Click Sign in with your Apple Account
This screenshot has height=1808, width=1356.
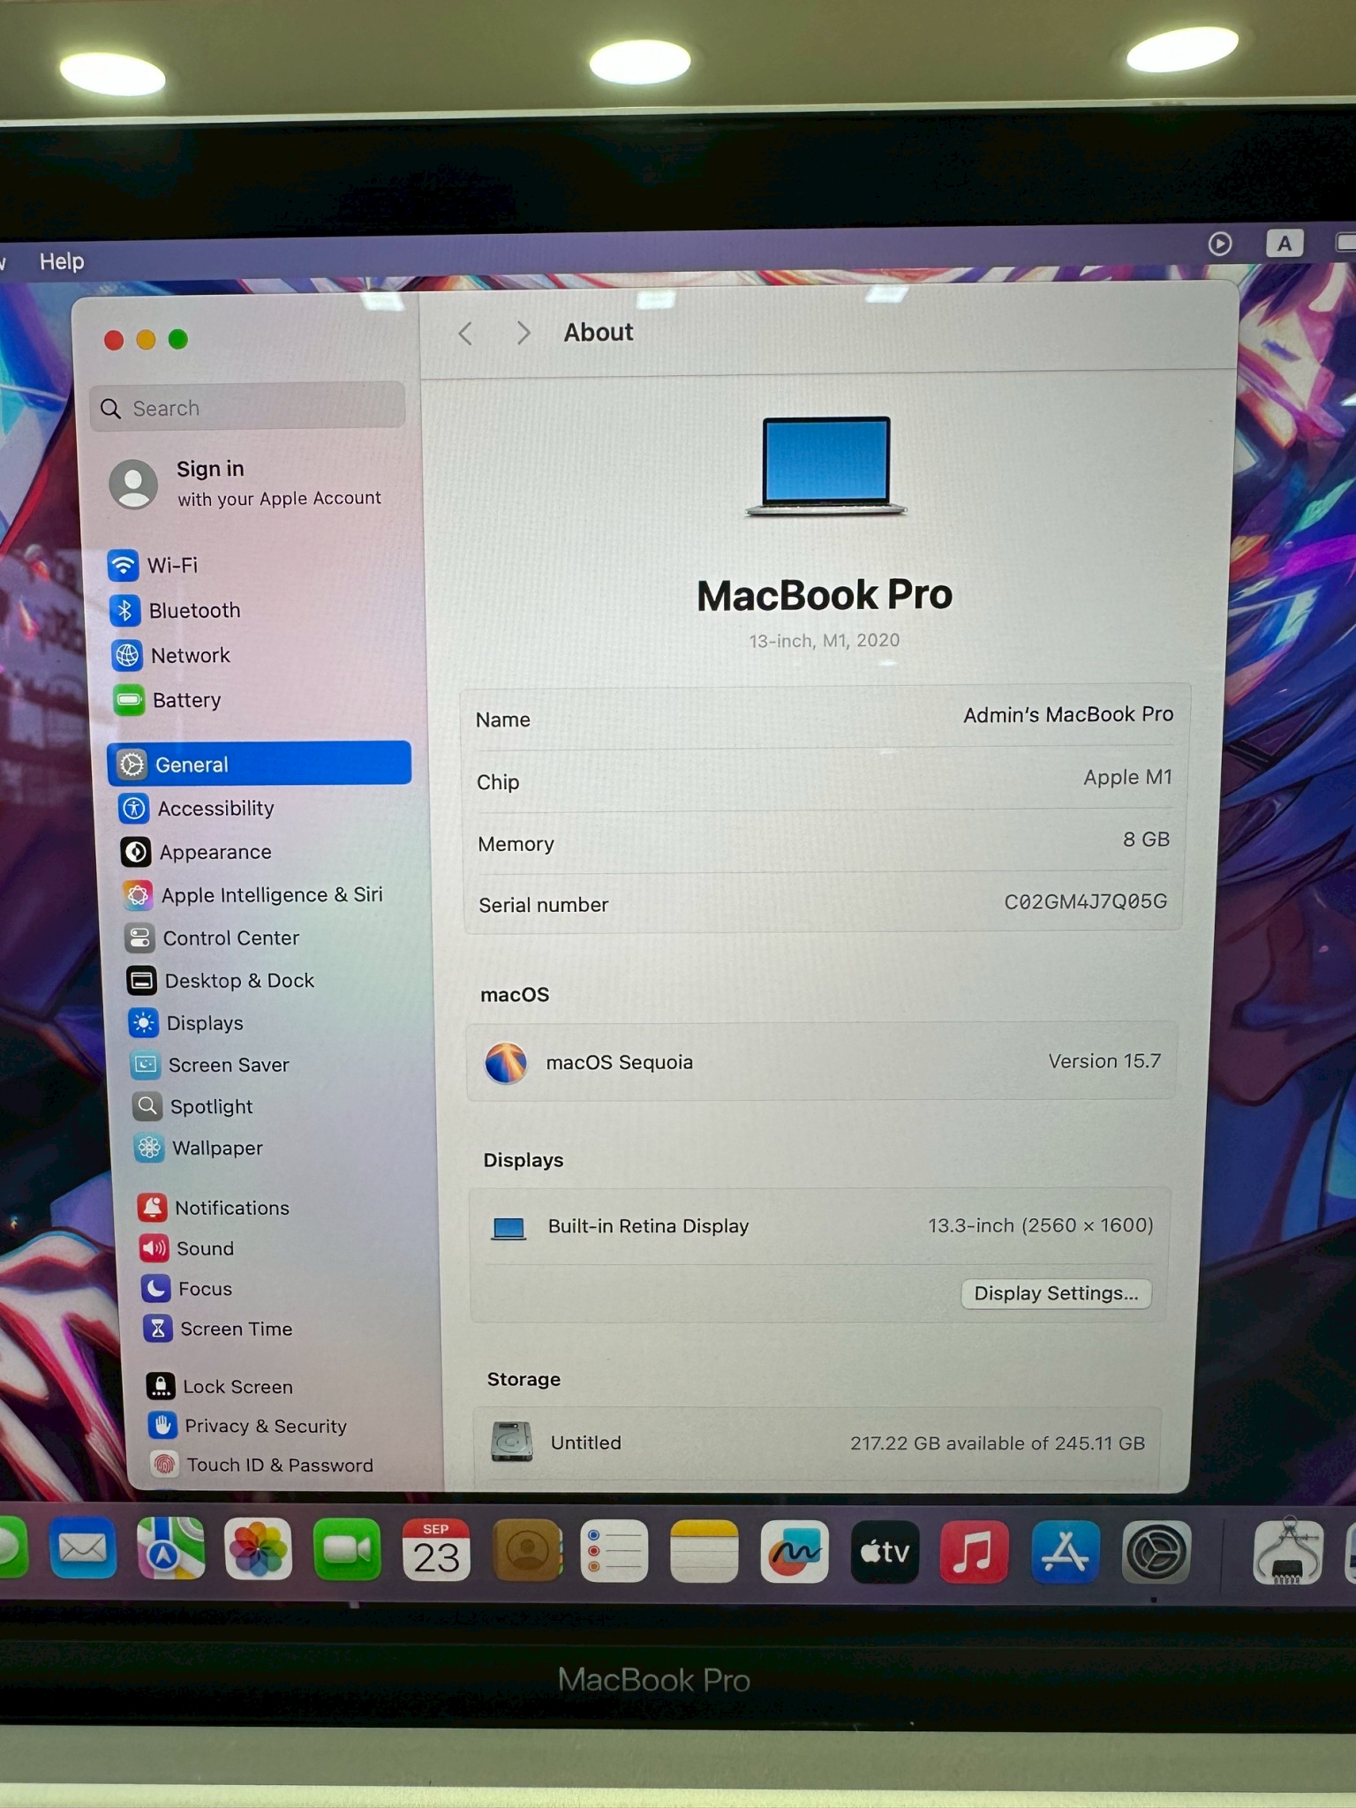(x=247, y=483)
